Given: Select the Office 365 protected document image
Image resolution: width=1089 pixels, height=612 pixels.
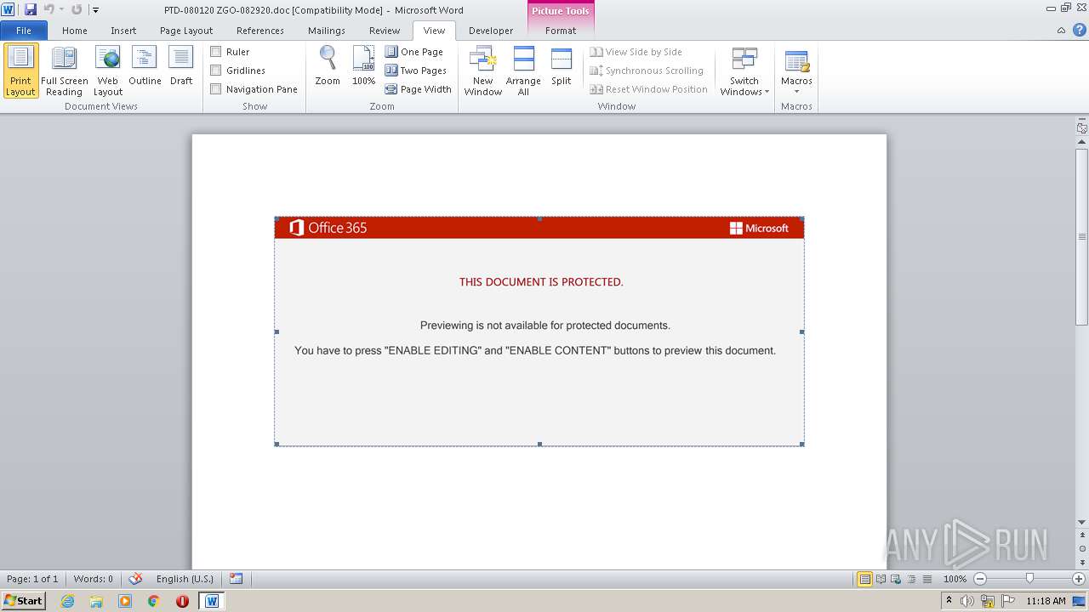Looking at the screenshot, I should [539, 331].
